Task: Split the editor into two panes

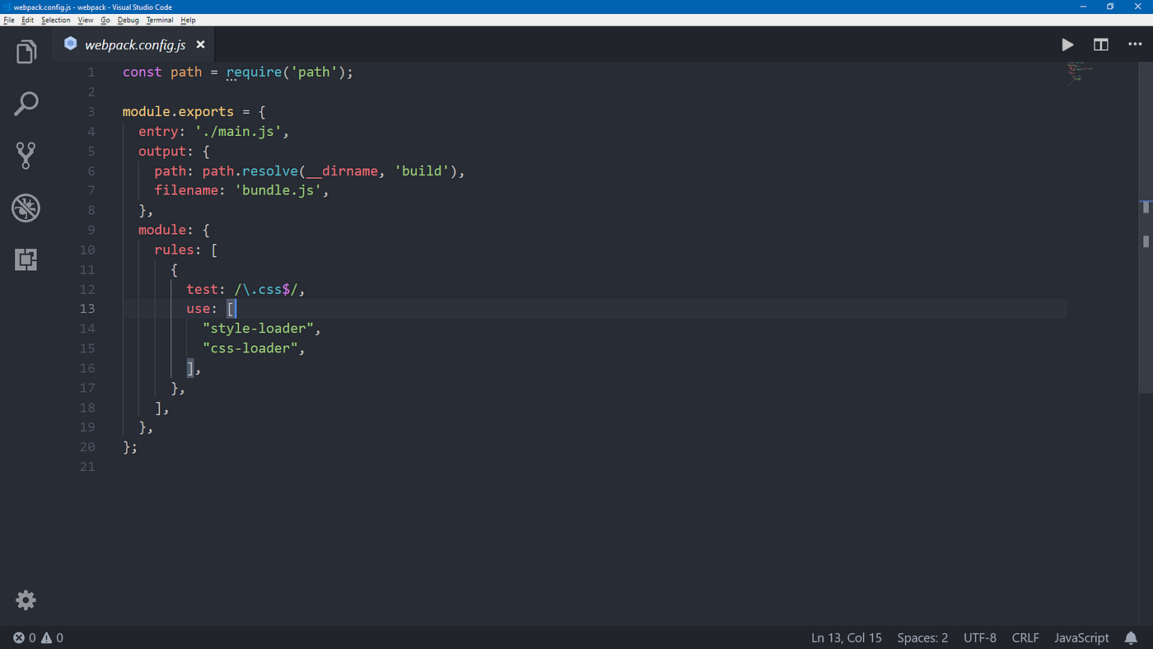Action: [1101, 44]
